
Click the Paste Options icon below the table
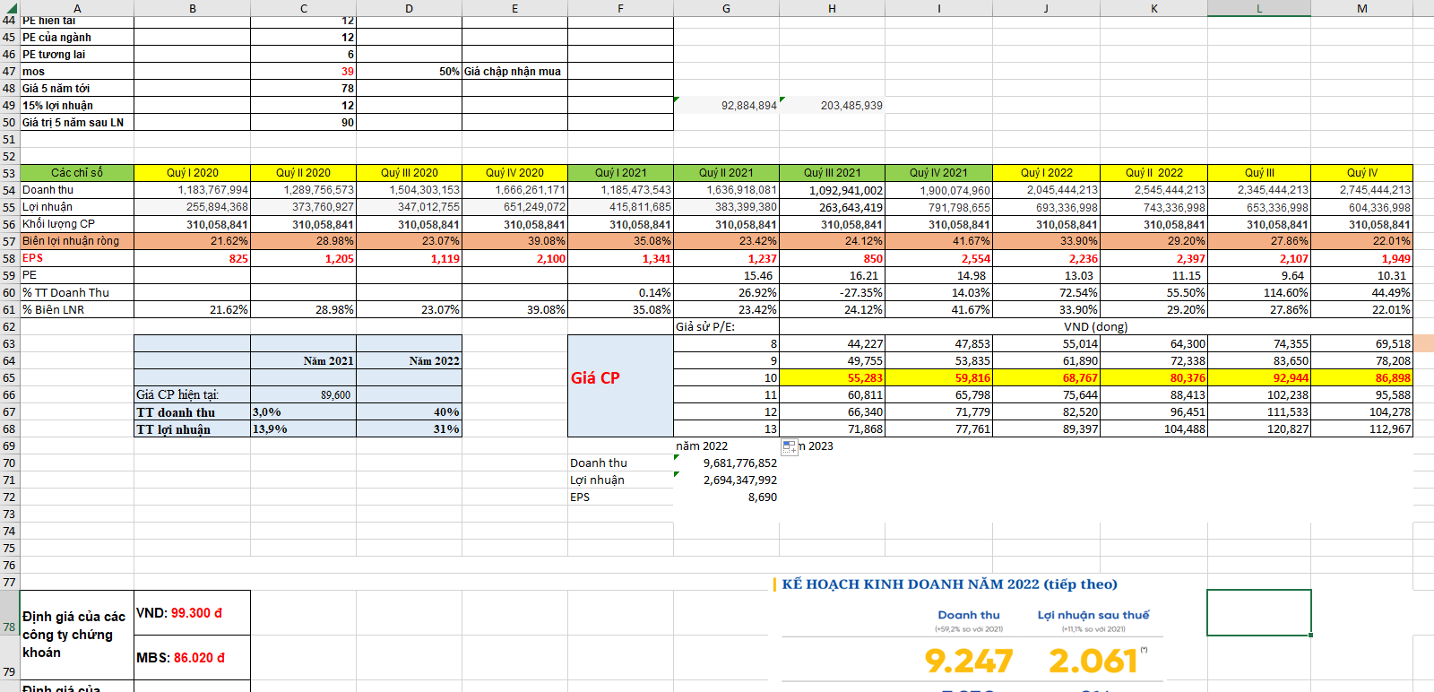[789, 446]
